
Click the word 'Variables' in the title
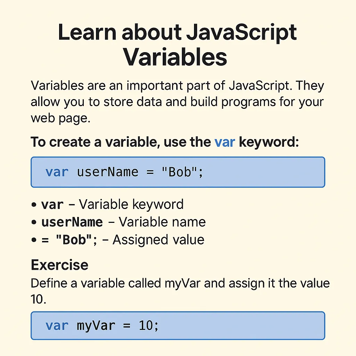175,57
